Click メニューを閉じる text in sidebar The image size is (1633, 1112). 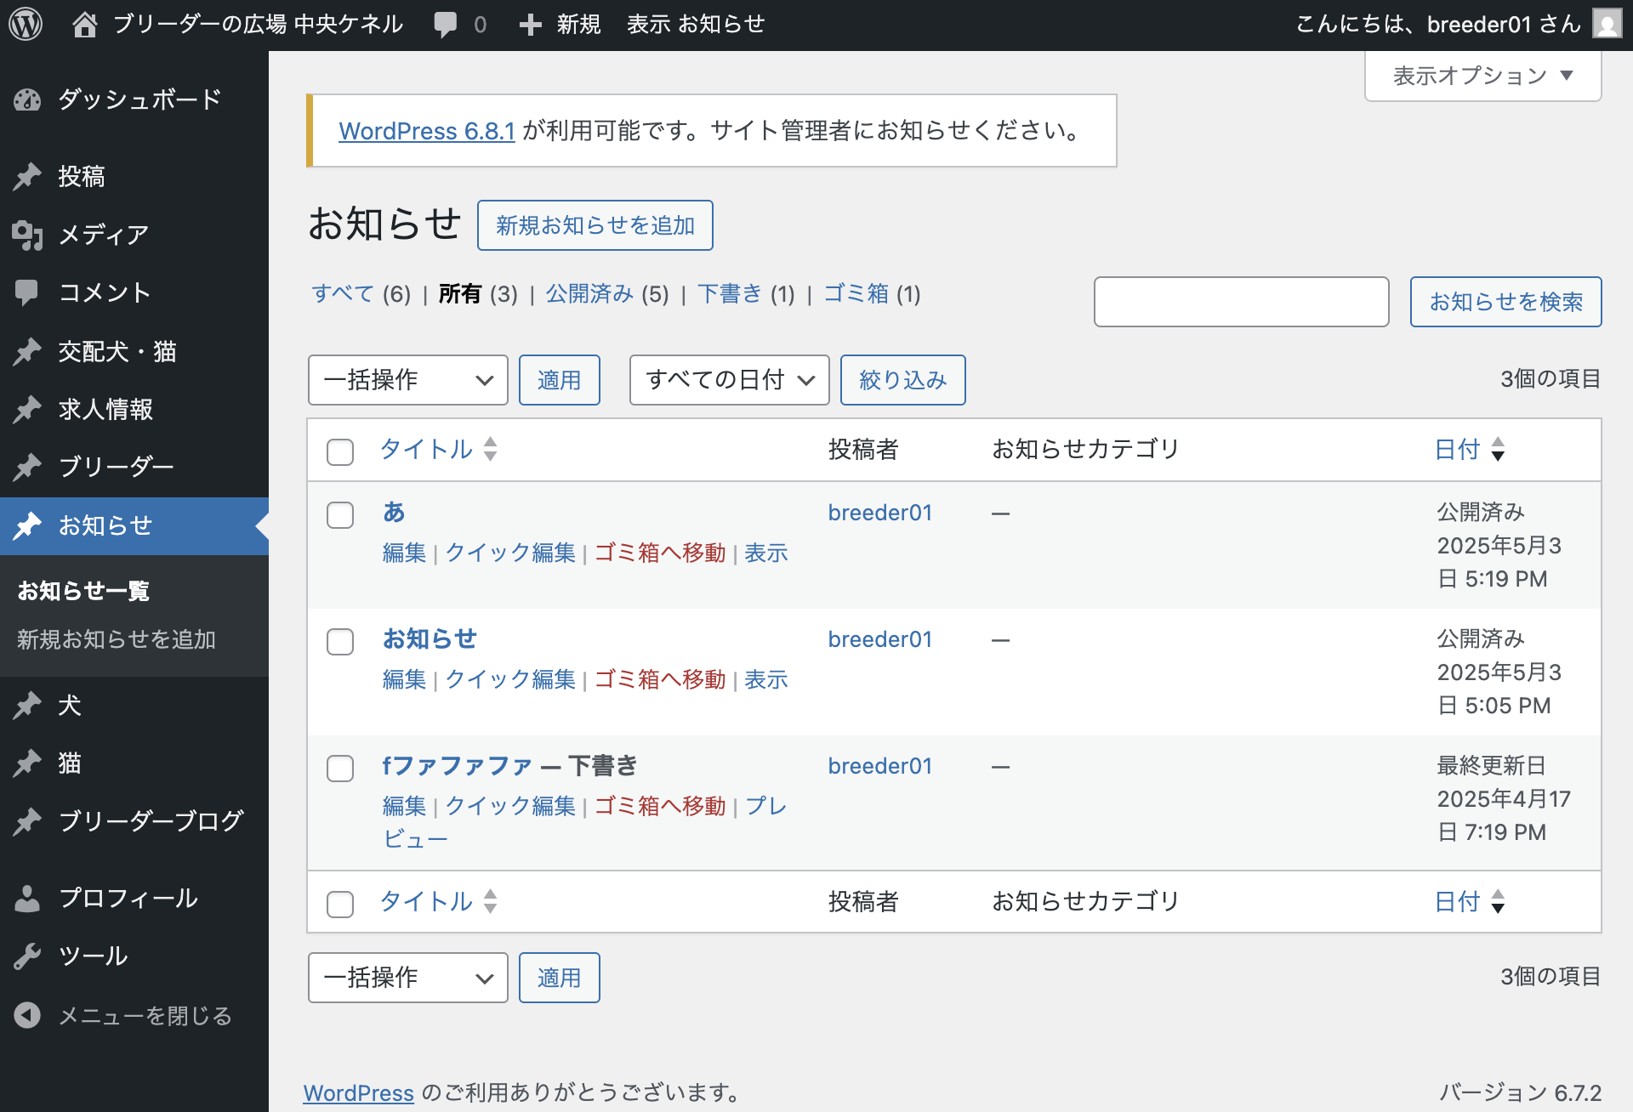pyautogui.click(x=145, y=1015)
